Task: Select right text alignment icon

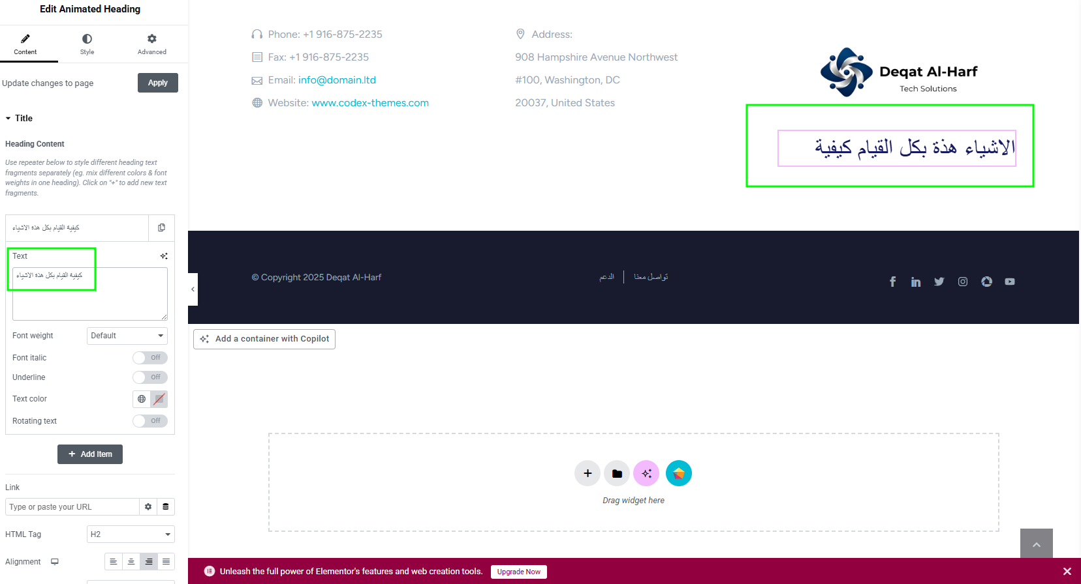Action: click(149, 561)
